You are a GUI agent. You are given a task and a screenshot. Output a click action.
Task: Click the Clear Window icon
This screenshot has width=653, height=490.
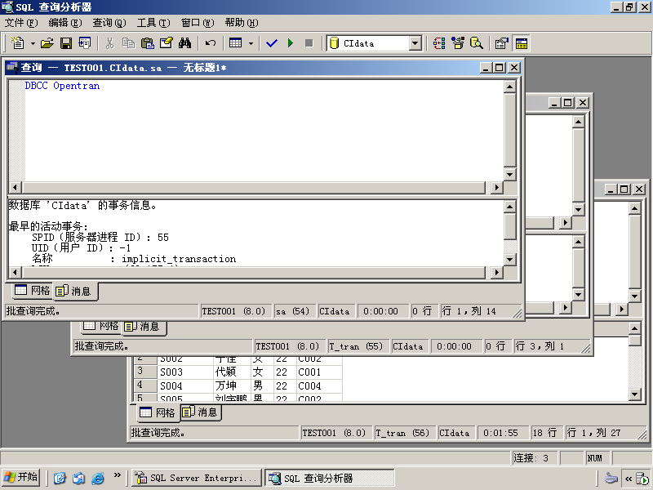(x=167, y=43)
